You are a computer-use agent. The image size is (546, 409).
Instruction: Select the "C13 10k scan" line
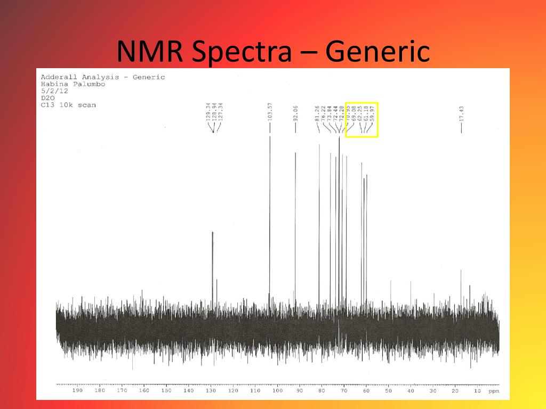68,105
